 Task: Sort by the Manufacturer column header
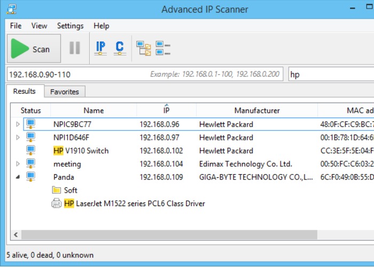point(257,111)
